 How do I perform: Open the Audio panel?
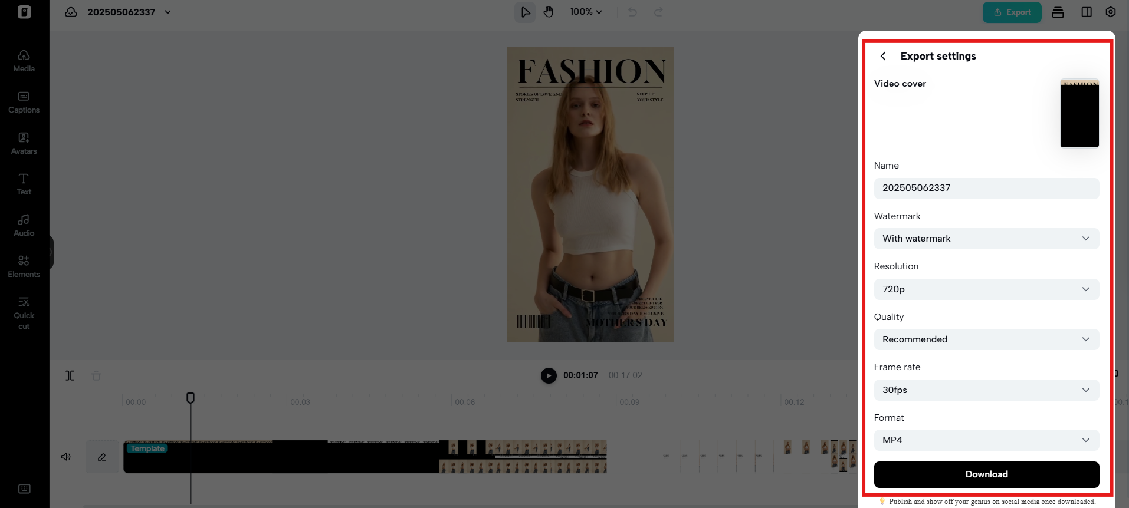tap(24, 226)
